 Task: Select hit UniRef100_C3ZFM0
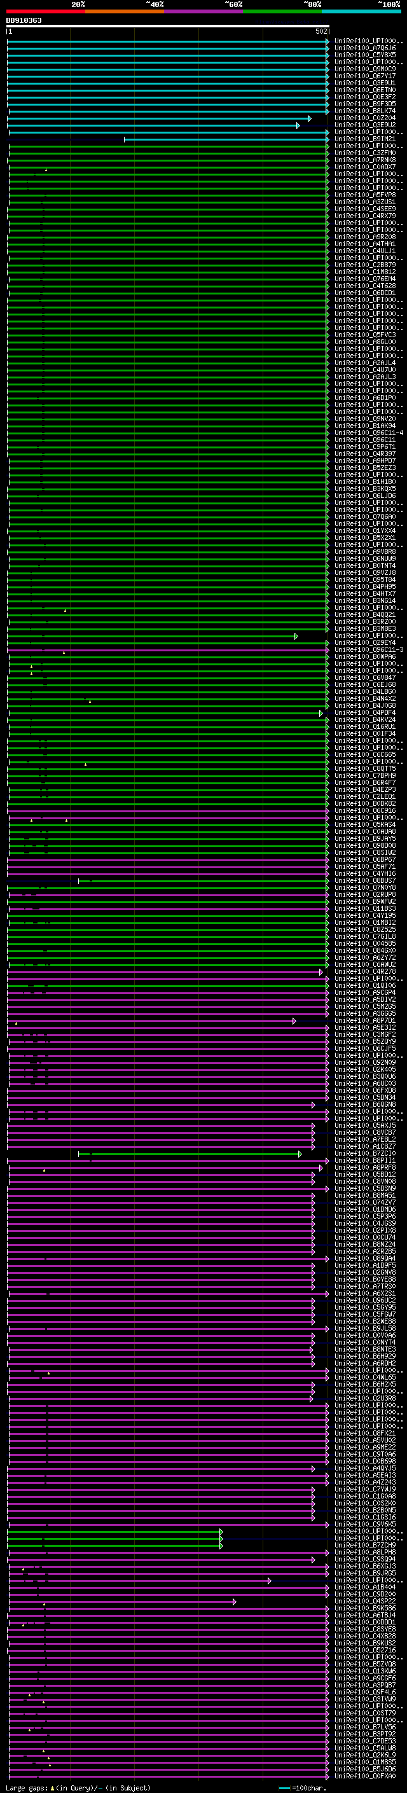365,153
